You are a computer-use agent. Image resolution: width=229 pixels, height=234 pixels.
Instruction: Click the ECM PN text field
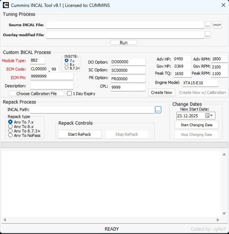[51, 77]
